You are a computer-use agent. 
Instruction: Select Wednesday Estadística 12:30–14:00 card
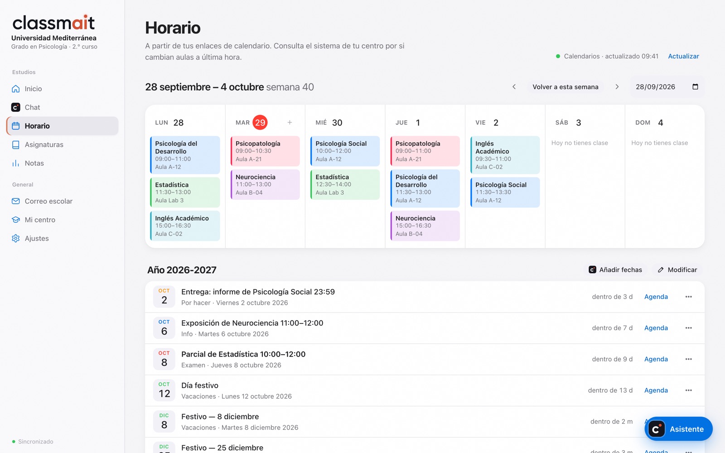pos(345,184)
